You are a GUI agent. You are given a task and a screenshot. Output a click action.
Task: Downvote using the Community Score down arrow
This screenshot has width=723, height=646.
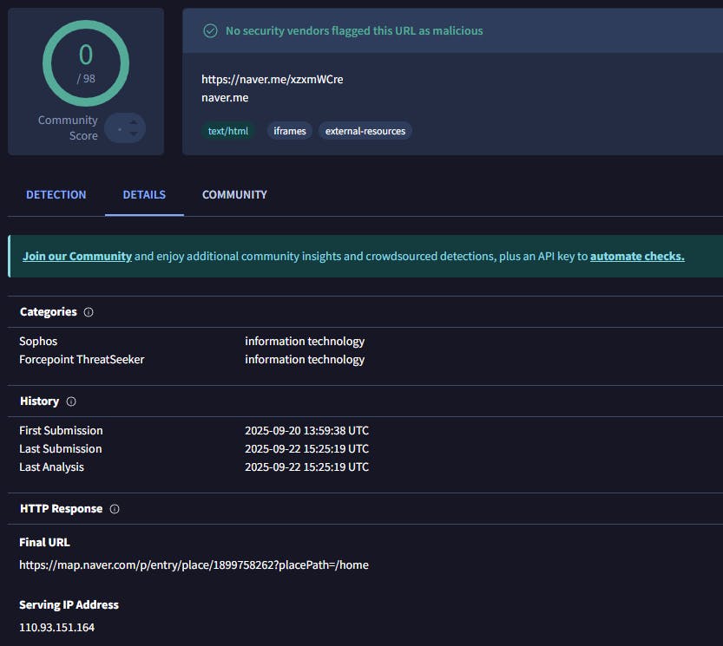(133, 134)
